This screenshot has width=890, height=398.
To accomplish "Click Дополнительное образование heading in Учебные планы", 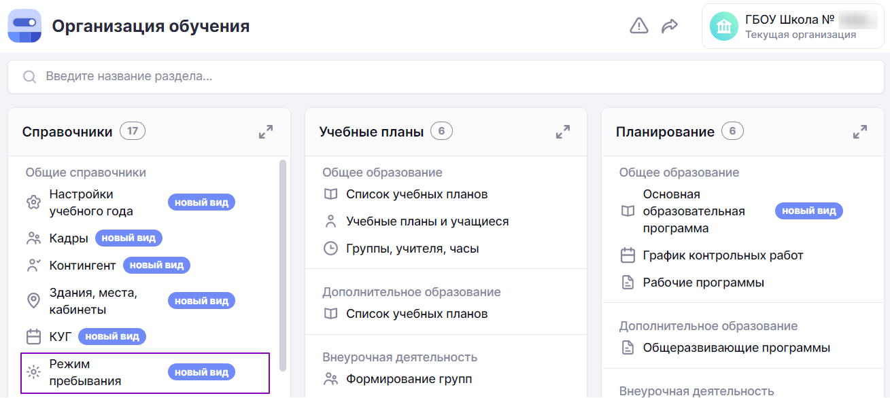I will click(x=411, y=292).
